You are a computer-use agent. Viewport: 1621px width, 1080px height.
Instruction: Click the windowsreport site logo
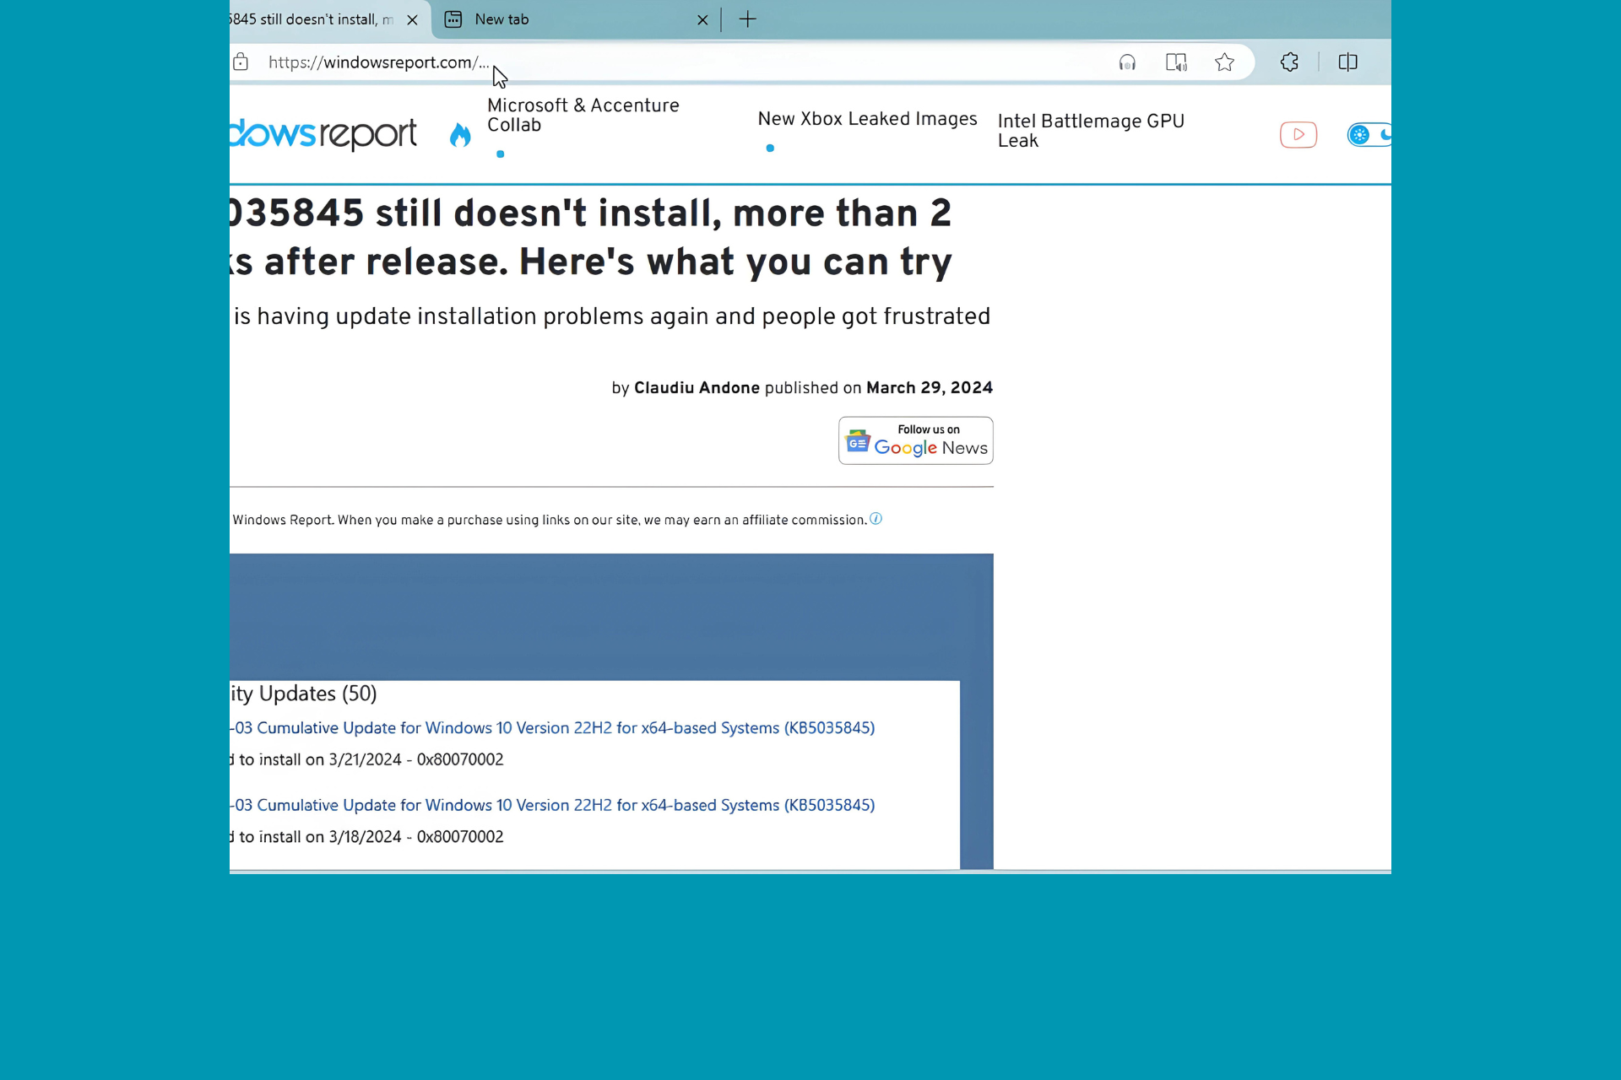point(323,133)
